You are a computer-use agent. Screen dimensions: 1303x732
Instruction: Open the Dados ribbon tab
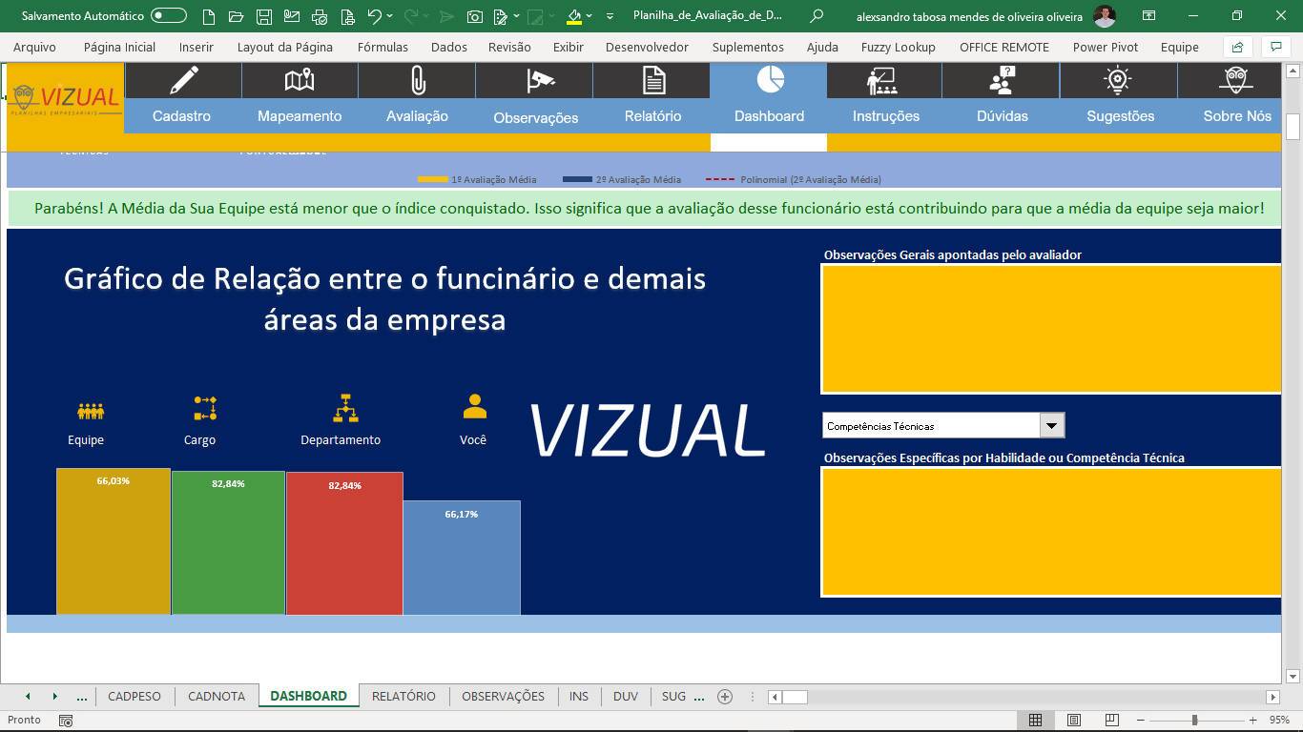pos(449,47)
